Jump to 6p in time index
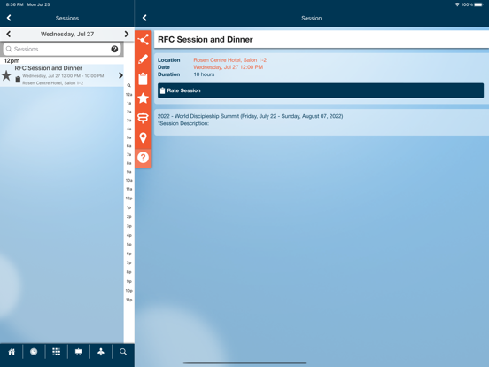The width and height of the screenshot is (489, 367). (x=128, y=254)
